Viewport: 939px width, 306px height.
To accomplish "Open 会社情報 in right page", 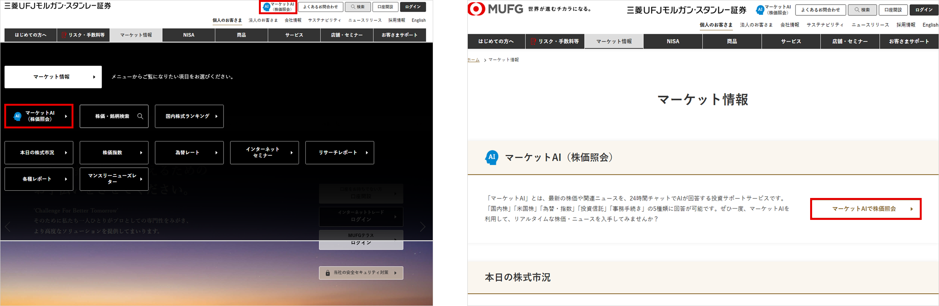I will pyautogui.click(x=790, y=25).
